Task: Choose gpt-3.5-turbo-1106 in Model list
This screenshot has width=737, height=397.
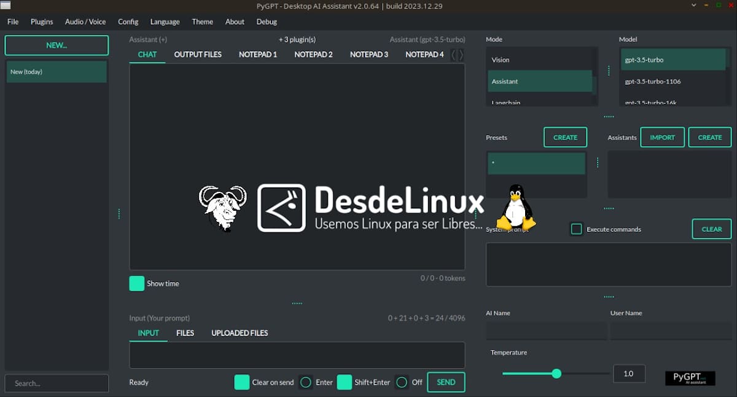Action: pos(652,81)
